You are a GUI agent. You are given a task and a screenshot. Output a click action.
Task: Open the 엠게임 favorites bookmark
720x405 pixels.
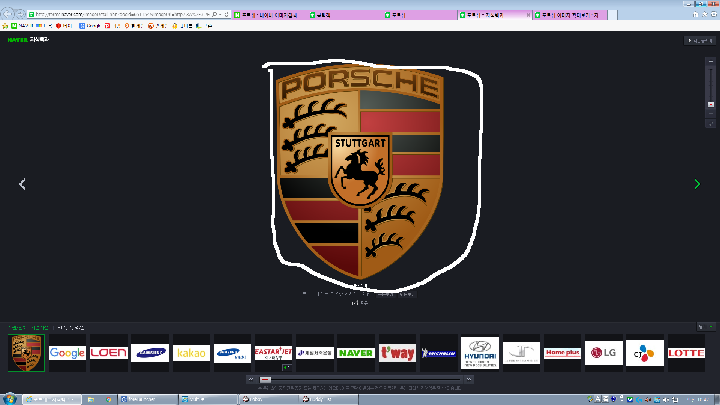(158, 26)
